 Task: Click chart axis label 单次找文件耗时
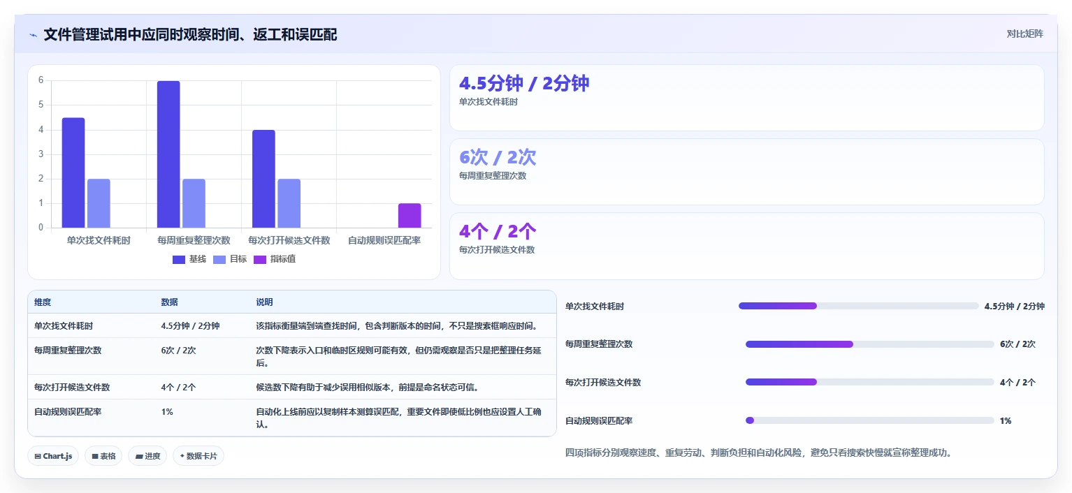(x=99, y=240)
